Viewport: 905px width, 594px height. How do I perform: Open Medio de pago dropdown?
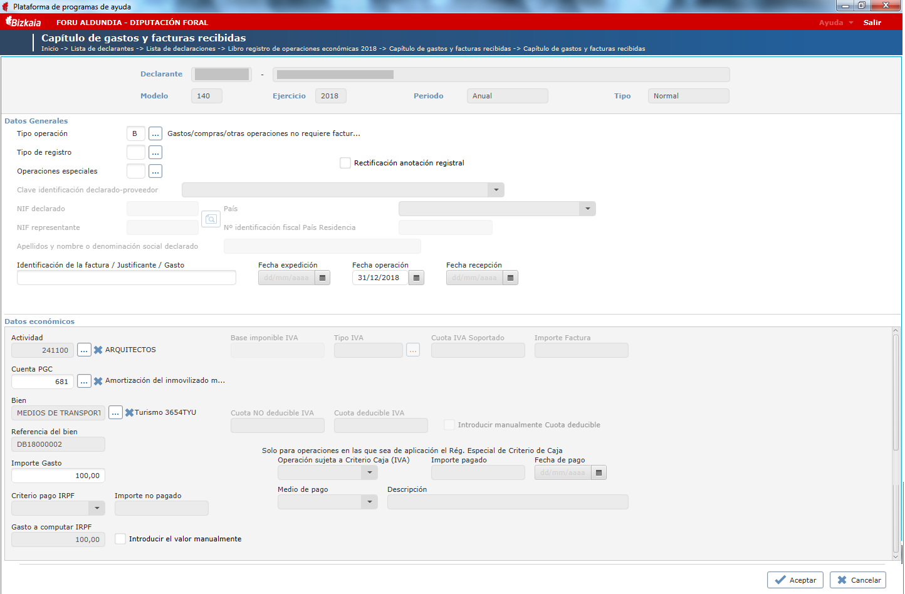pyautogui.click(x=370, y=502)
